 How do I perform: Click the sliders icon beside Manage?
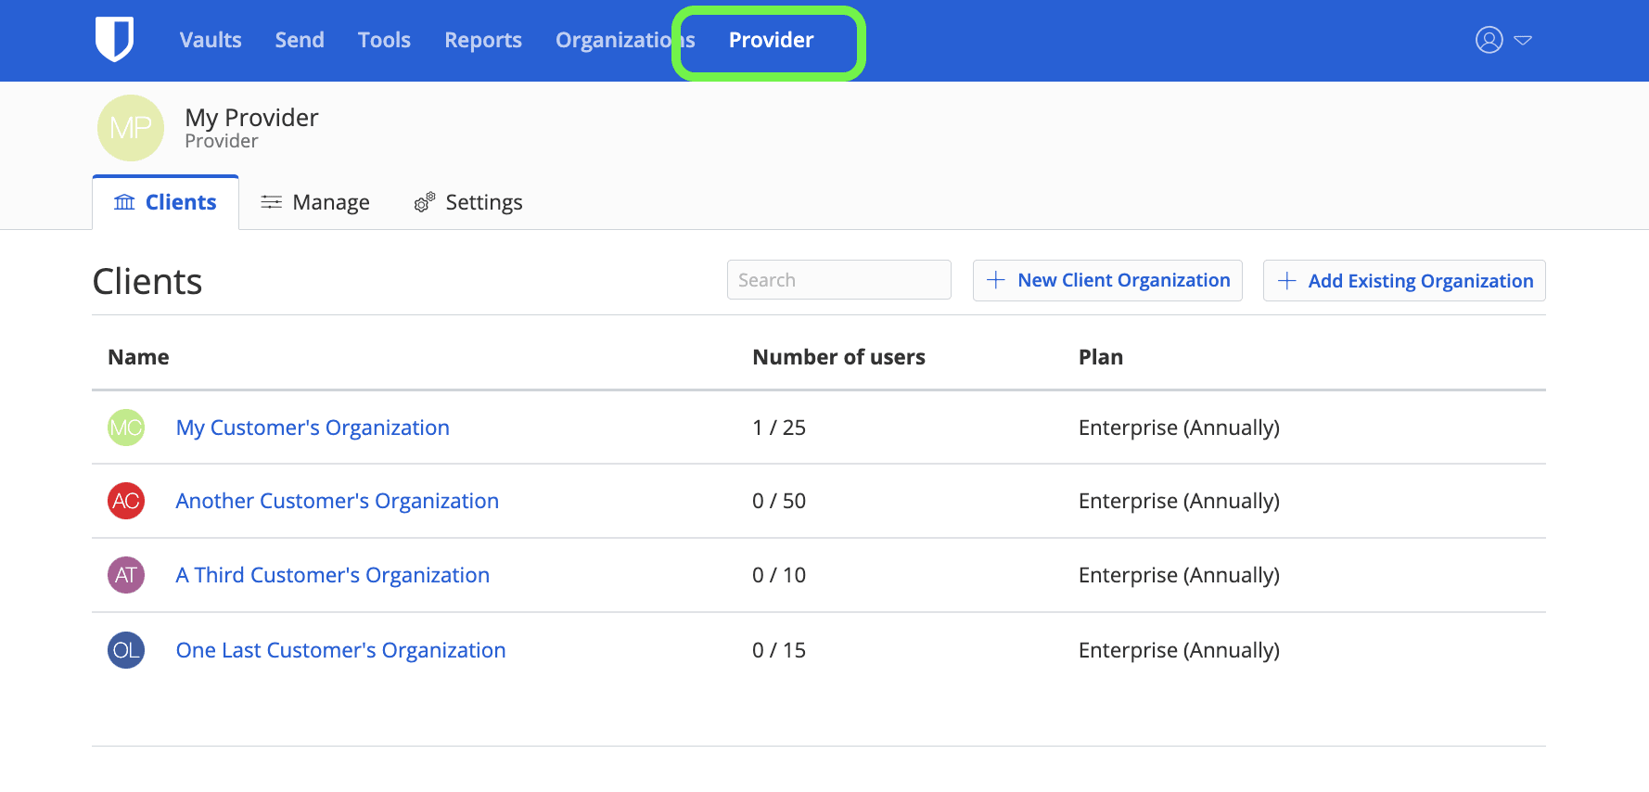[x=271, y=202]
